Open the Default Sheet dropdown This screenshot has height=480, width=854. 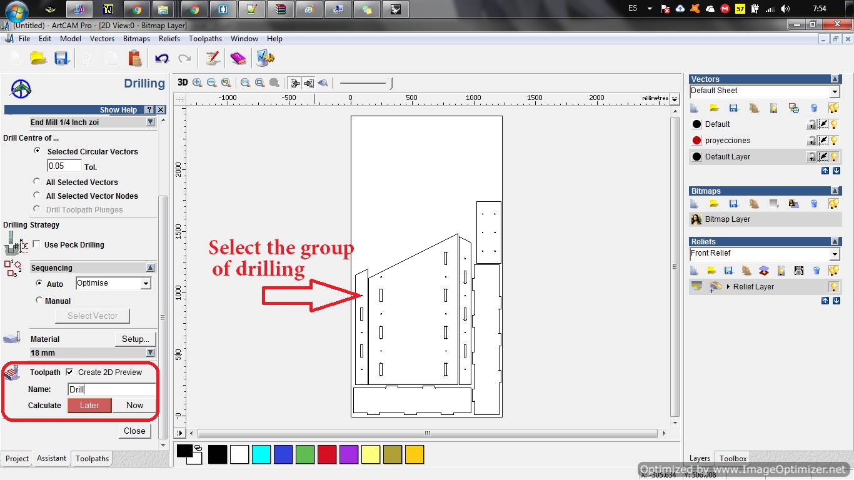click(835, 92)
